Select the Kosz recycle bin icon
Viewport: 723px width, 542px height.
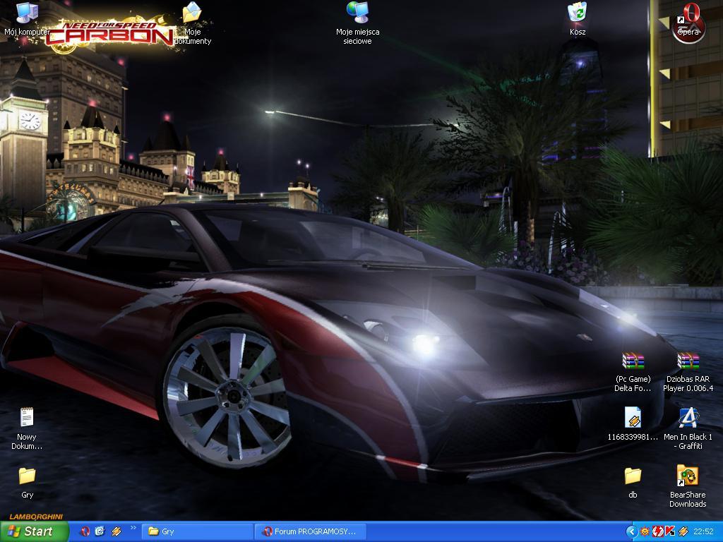tap(578, 19)
